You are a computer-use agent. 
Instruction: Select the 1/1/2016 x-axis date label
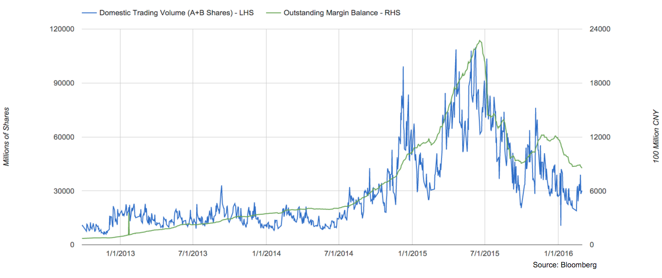558,254
